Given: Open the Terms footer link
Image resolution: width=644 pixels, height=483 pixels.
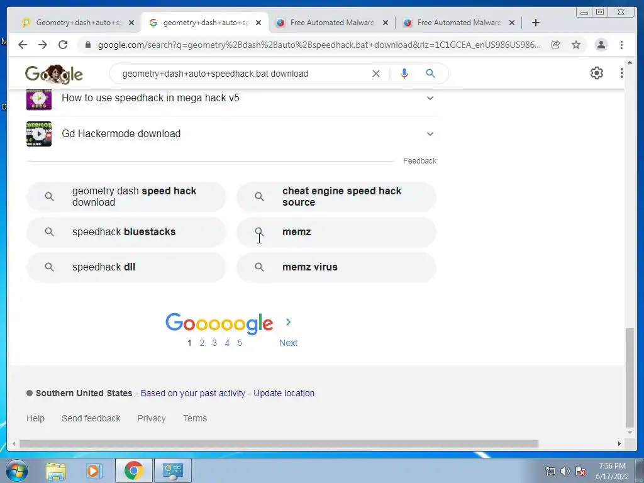Looking at the screenshot, I should (x=195, y=418).
